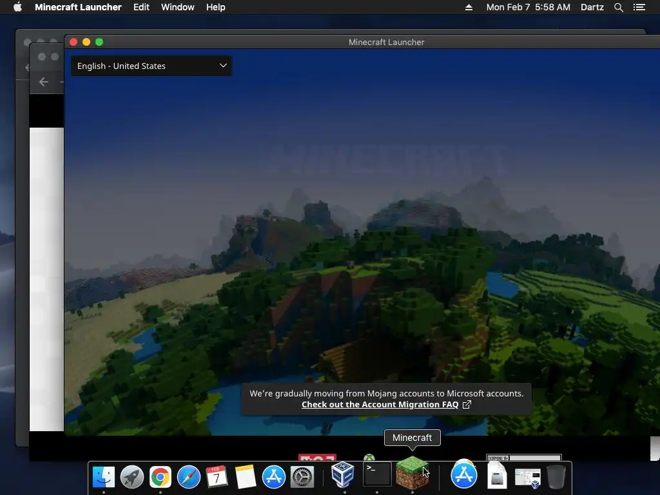Screen dimensions: 660x495
Task: Open minimized VirtualBox window thumbnail in Dock
Action: tap(528, 479)
